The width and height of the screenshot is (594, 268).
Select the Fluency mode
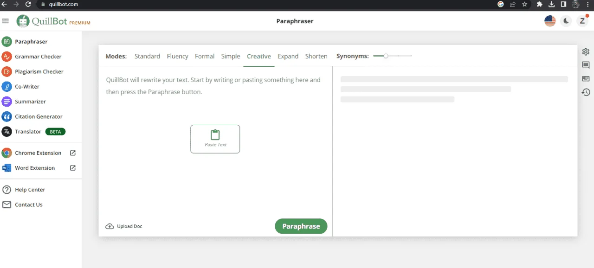pyautogui.click(x=178, y=56)
